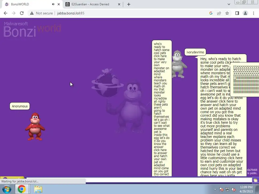The height and width of the screenshot is (194, 259).
Task: Open the Google icon in the address bar
Action: tap(211, 13)
